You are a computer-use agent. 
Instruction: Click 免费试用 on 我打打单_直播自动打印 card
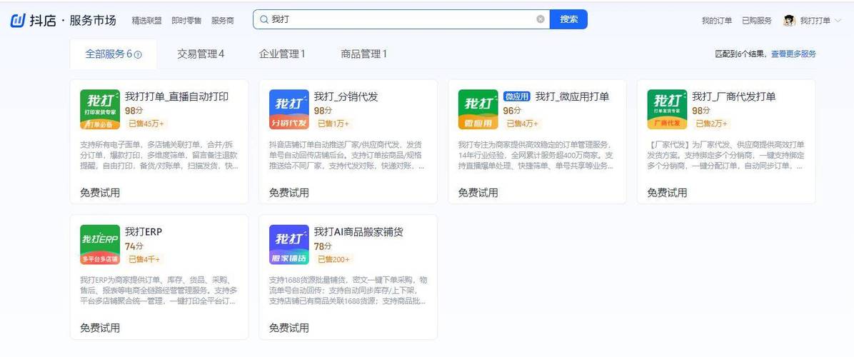pos(100,193)
